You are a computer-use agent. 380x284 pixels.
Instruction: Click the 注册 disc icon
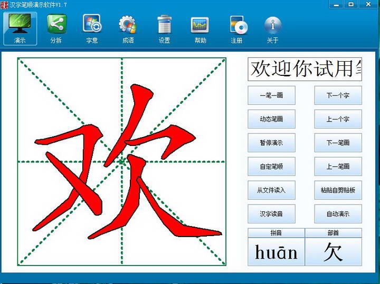pos(236,24)
